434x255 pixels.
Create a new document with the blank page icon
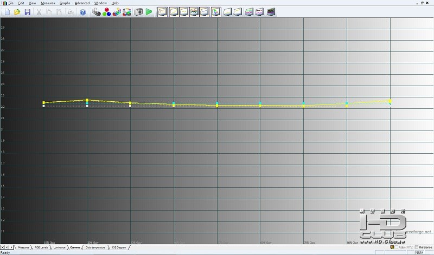coord(7,12)
